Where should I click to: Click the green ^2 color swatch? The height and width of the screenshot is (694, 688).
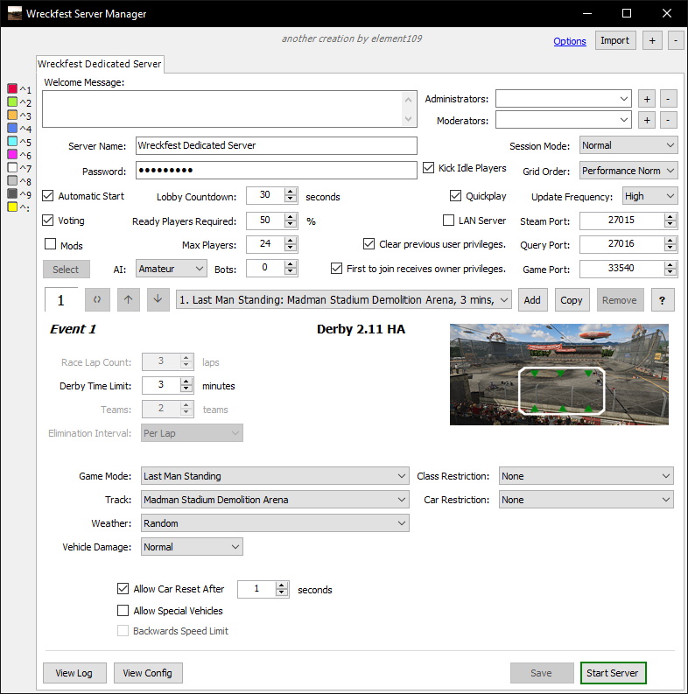coord(12,102)
